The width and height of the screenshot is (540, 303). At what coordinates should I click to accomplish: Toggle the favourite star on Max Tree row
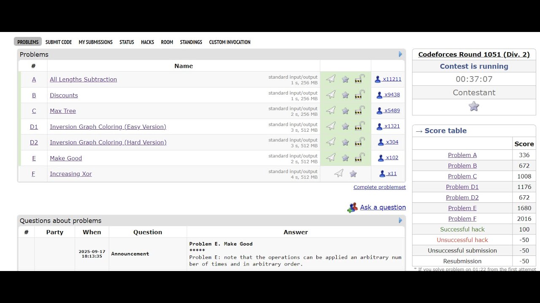point(346,111)
